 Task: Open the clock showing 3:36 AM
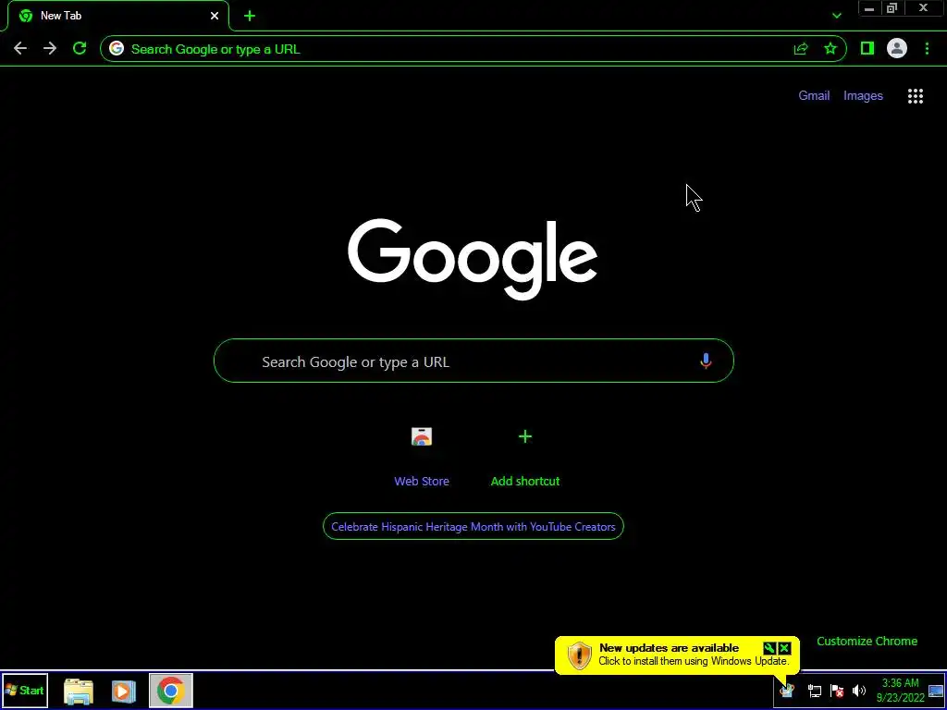tap(900, 690)
